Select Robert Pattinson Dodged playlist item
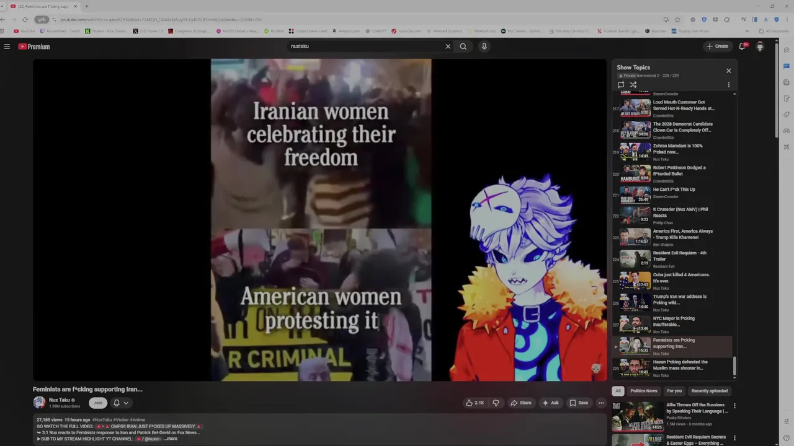794x446 pixels. (672, 173)
